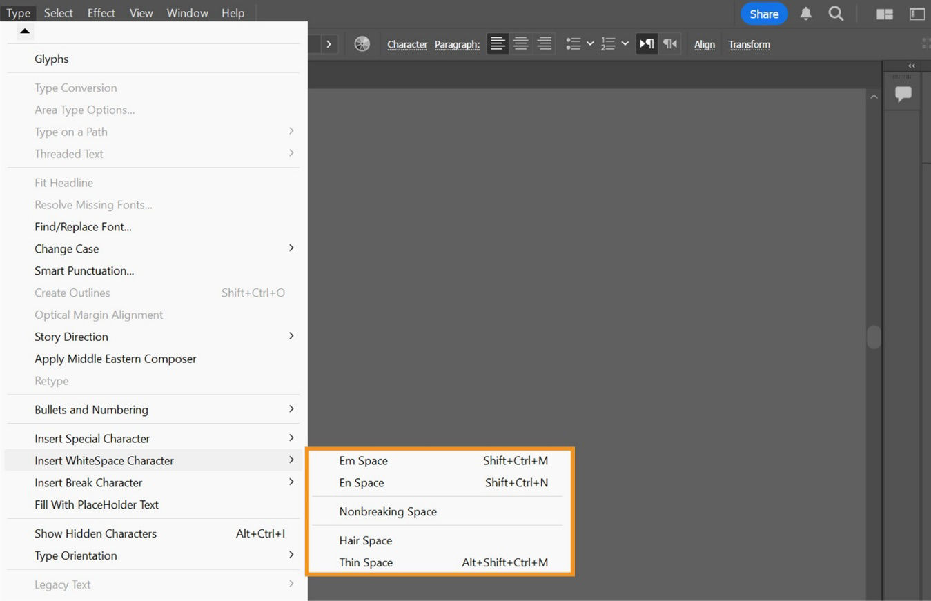Toggle Show Hidden Characters
The width and height of the screenshot is (931, 601).
[x=95, y=533]
